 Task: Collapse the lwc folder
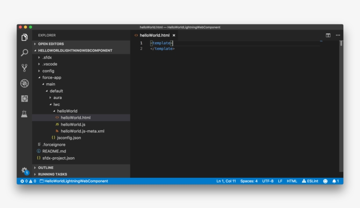[81, 104]
